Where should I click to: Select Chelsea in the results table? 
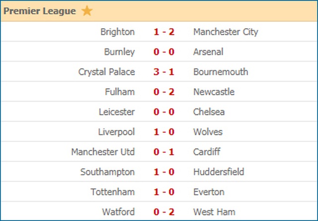coord(209,112)
